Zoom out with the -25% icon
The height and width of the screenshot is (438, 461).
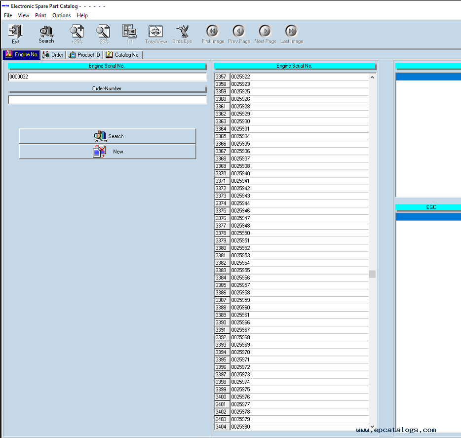pyautogui.click(x=103, y=33)
